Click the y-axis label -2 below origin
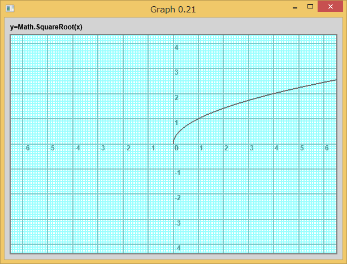The height and width of the screenshot is (264, 347). coord(177,198)
